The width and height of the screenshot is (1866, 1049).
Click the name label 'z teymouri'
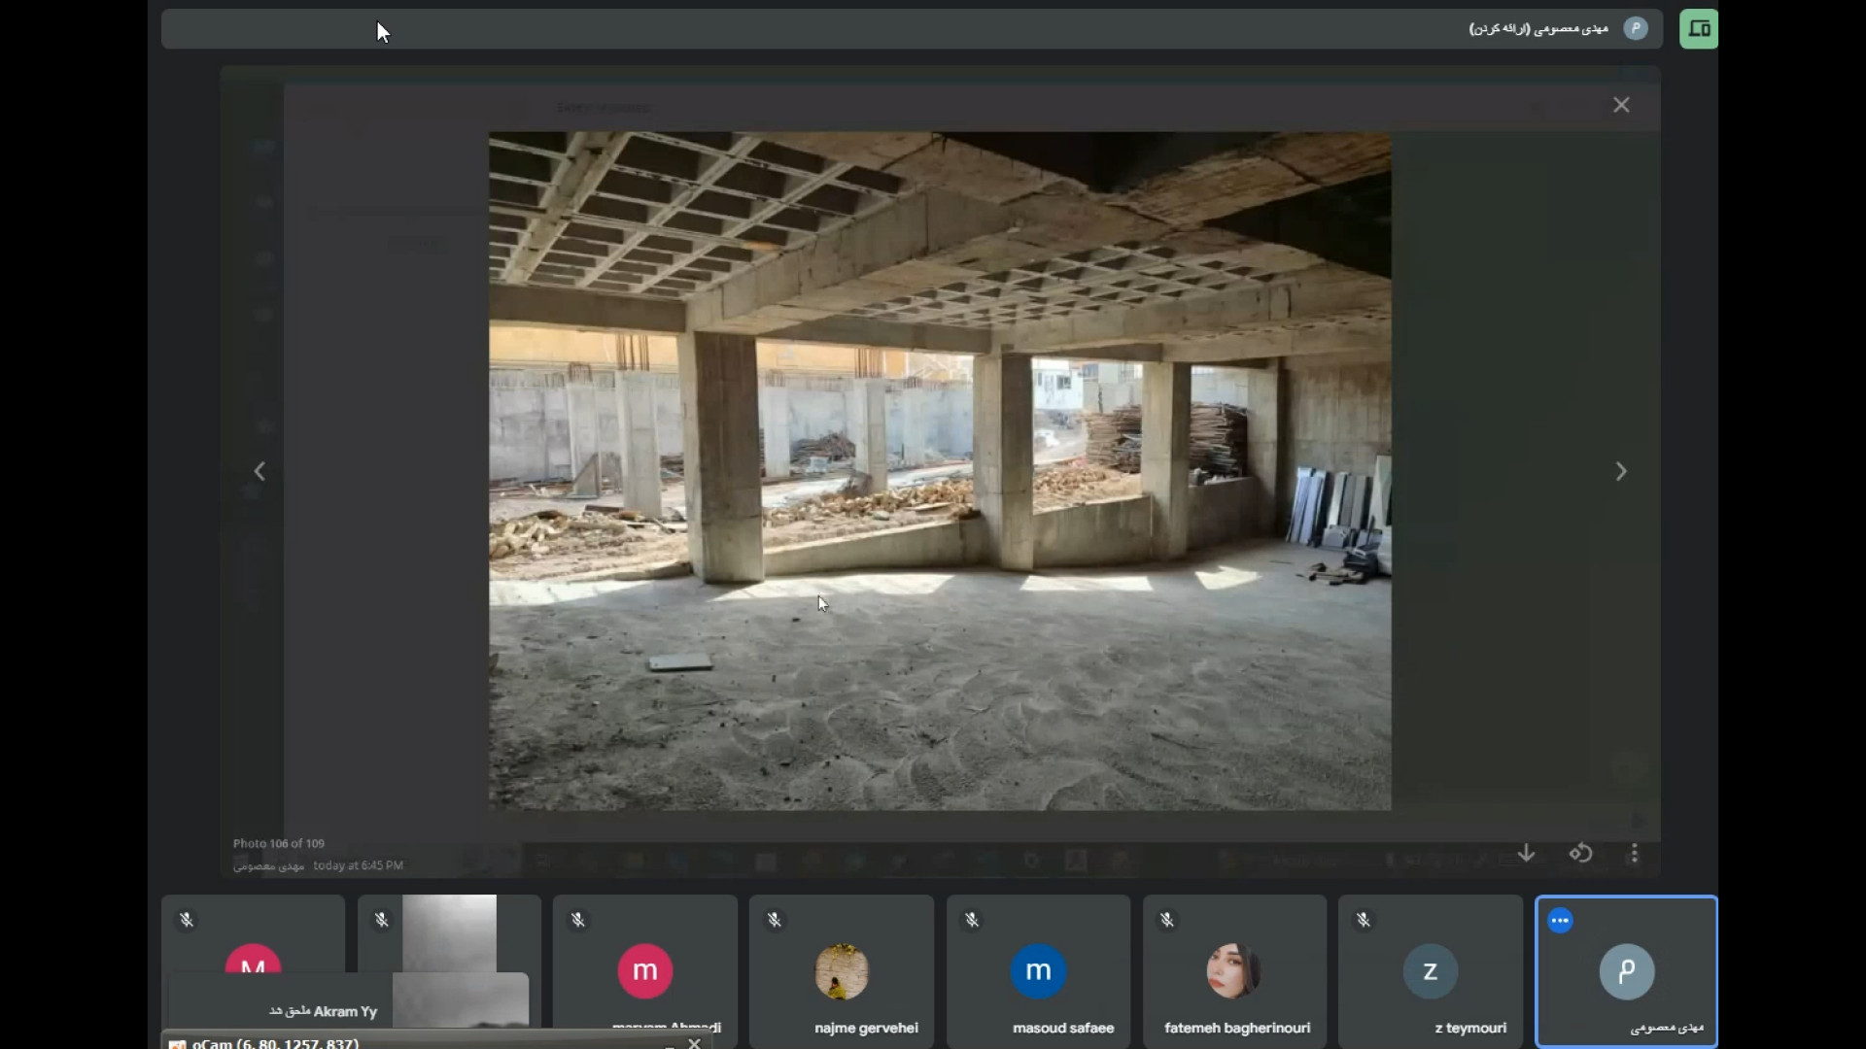(1470, 1028)
